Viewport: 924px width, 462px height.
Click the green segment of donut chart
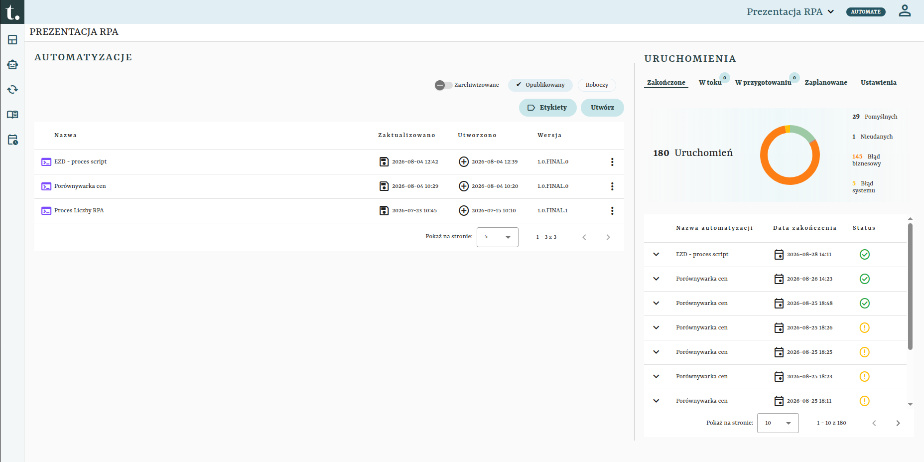[803, 132]
